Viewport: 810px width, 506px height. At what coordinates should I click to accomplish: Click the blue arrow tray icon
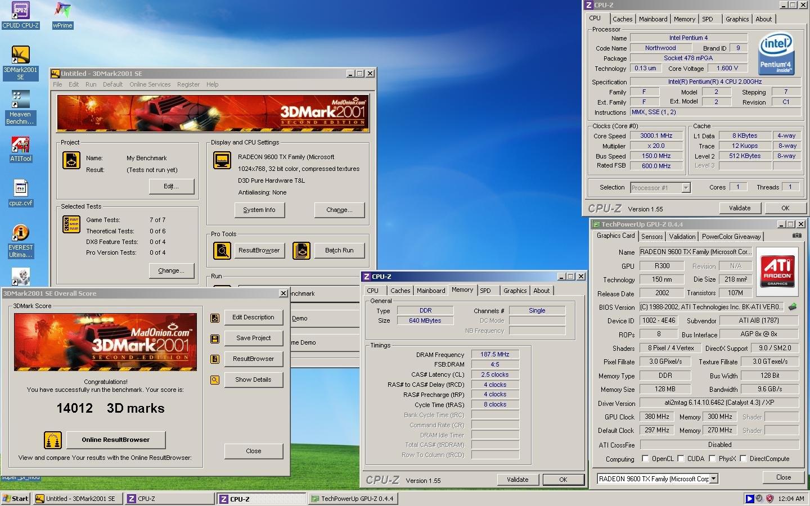pos(749,499)
